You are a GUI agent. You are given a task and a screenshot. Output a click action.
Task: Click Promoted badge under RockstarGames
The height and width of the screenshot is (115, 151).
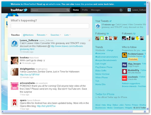pos(133,59)
